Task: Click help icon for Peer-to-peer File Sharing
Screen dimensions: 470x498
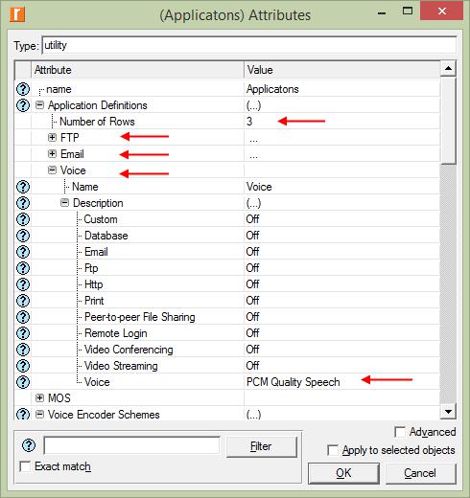Action: point(23,317)
